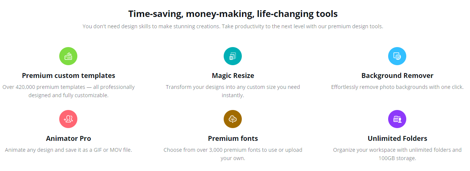470x171 pixels.
Task: Click the 'Time-saving, money-making, life-changing tools' title
Action: point(233,14)
